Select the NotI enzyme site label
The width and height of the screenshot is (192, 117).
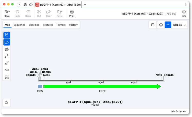[159, 75]
